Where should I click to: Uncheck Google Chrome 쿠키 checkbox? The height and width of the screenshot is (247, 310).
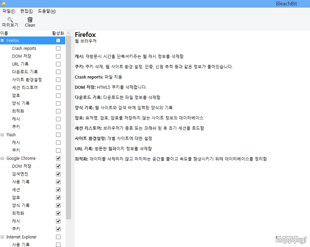tap(58, 229)
